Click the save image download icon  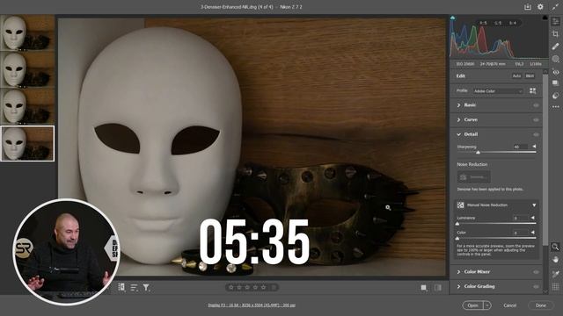528,7
